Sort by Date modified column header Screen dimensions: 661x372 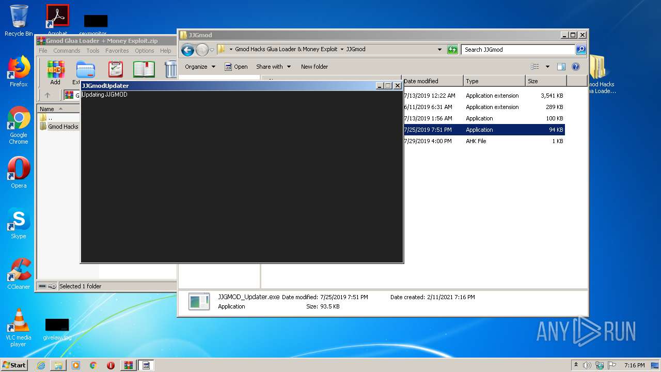(432, 81)
